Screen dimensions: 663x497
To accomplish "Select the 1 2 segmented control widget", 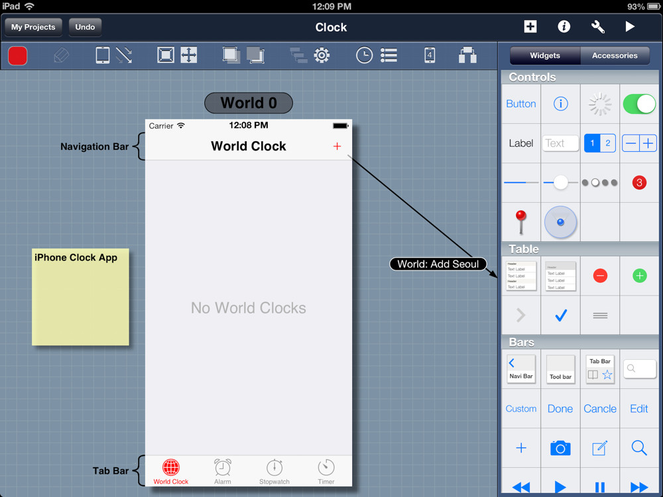I will [600, 143].
